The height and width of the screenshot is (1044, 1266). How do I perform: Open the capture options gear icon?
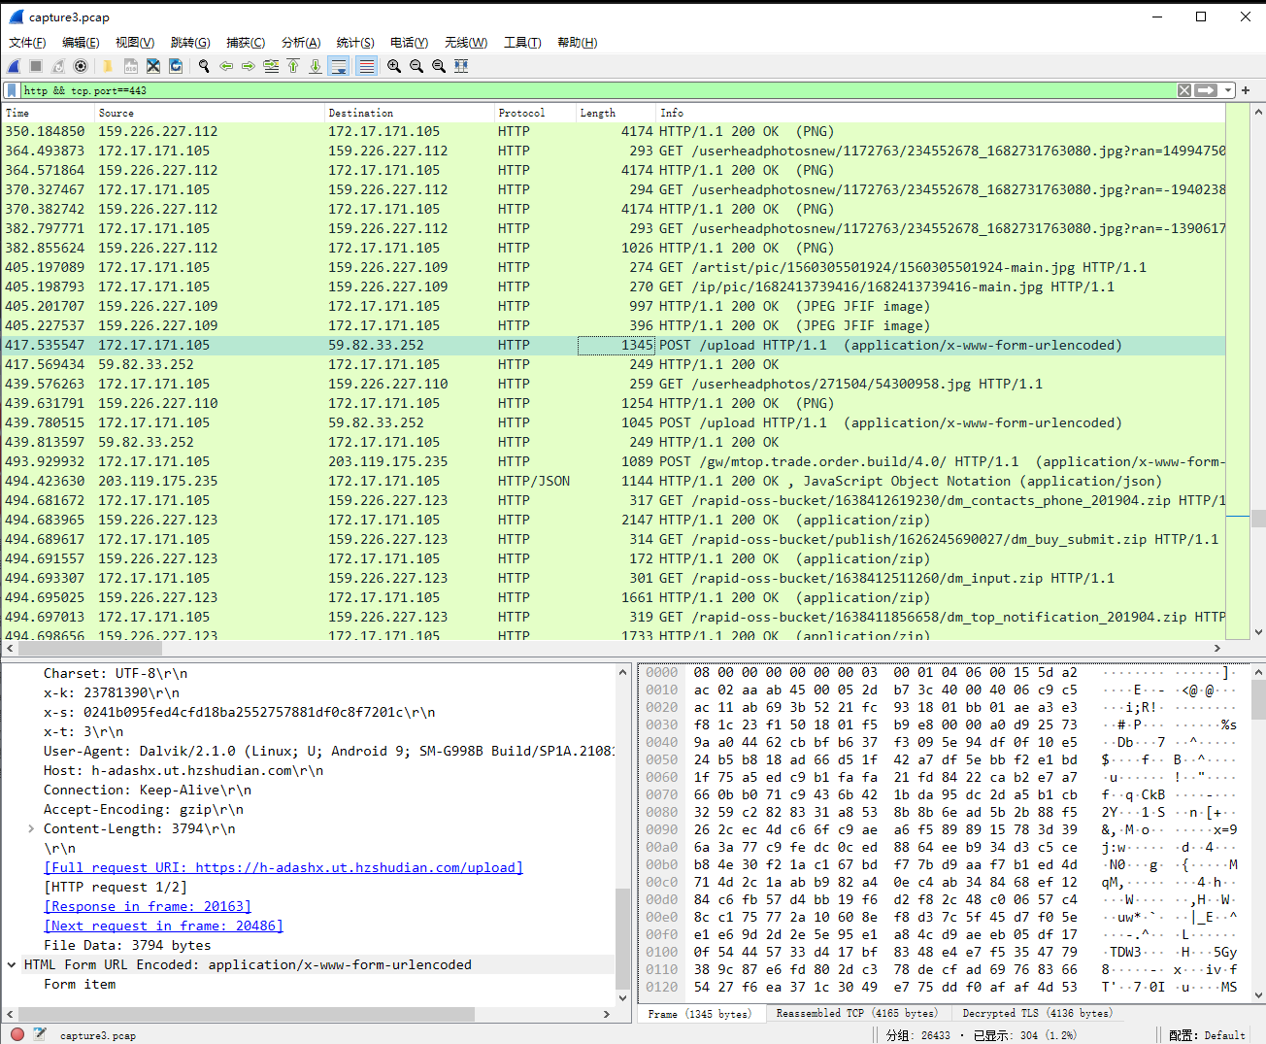tap(81, 66)
